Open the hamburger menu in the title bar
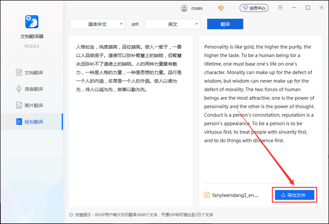 280,8
